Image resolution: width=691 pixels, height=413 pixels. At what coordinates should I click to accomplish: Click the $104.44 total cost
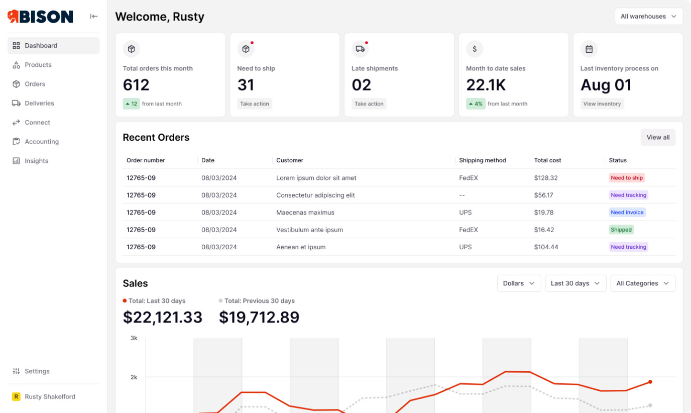(x=546, y=247)
